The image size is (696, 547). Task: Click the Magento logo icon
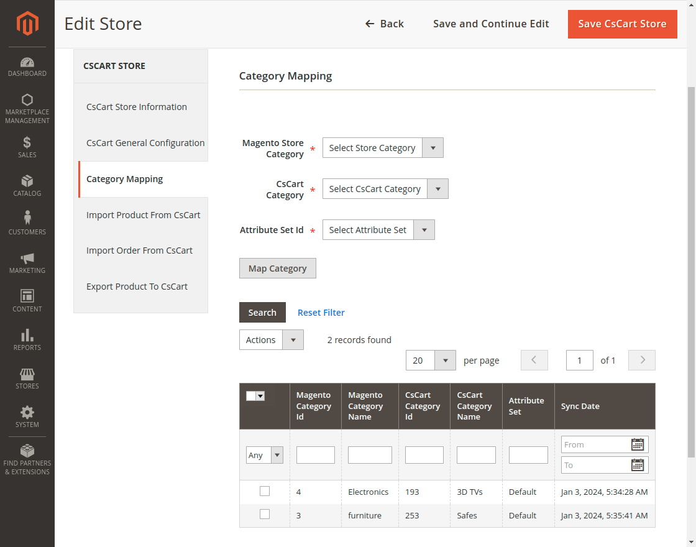coord(27,24)
